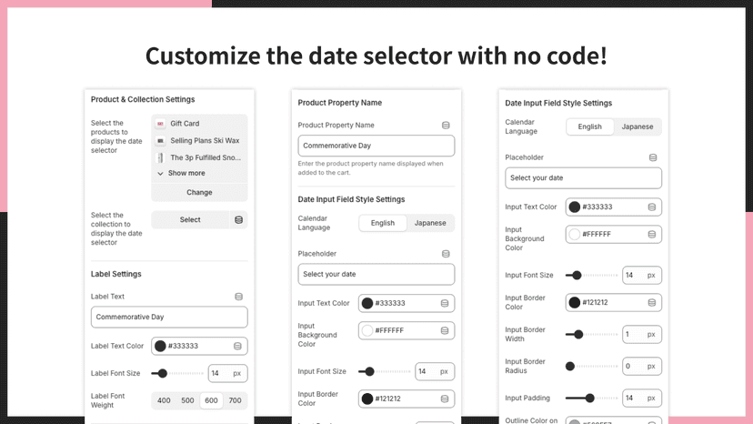Click the Gift Card product name
The image size is (753, 424).
185,124
